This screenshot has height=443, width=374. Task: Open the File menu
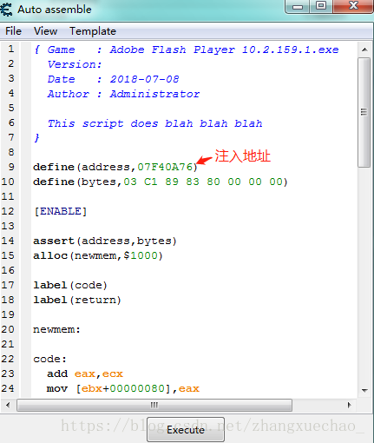point(13,31)
